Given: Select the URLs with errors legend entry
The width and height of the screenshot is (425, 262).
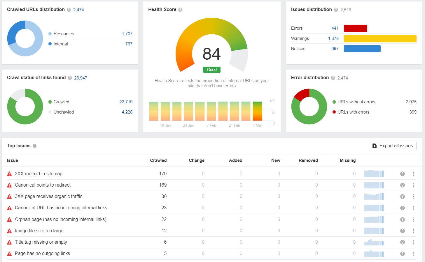Looking at the screenshot, I should (351, 112).
